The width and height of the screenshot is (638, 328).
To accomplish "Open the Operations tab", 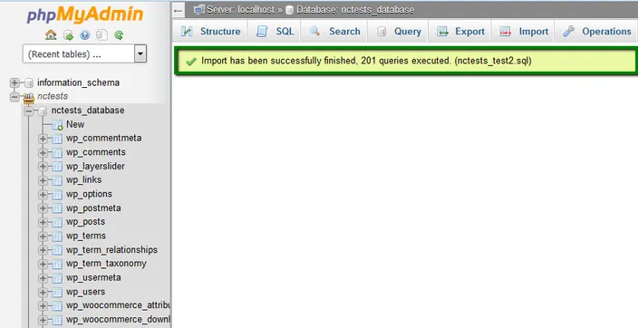I will coord(596,32).
